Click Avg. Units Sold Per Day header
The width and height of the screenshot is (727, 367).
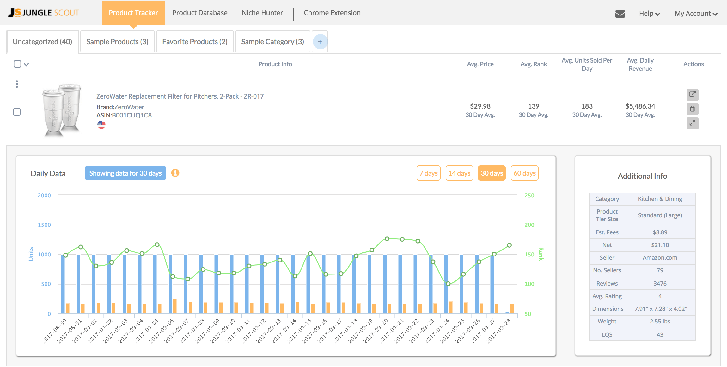click(x=587, y=64)
